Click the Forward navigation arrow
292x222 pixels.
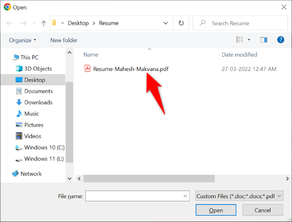click(x=23, y=23)
